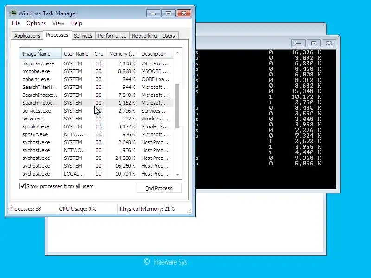The width and height of the screenshot is (371, 278).
Task: Go to the Networking tab
Action: pos(144,36)
